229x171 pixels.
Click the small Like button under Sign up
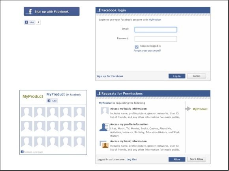click(x=29, y=22)
